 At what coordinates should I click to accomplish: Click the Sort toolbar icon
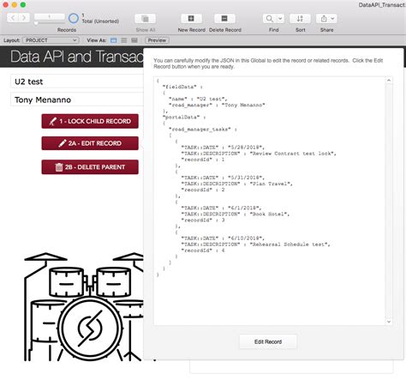pos(300,19)
